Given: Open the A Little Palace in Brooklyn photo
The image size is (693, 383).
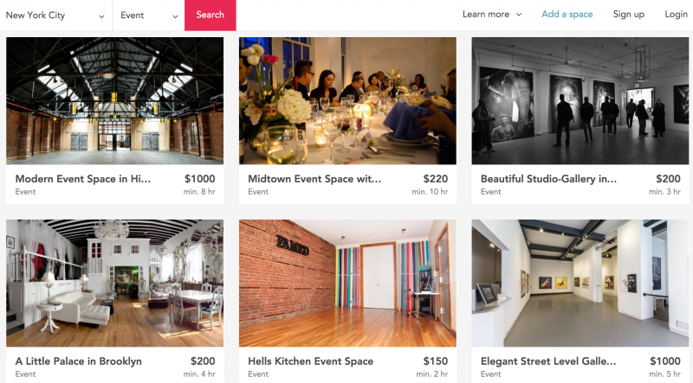Looking at the screenshot, I should pos(115,284).
